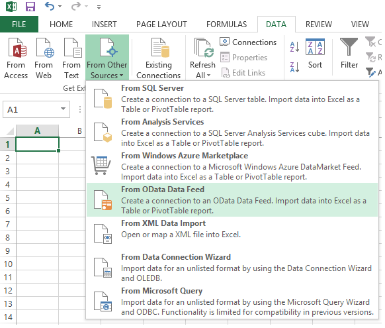
Task: Choose From OData Data Feed
Action: [x=232, y=200]
